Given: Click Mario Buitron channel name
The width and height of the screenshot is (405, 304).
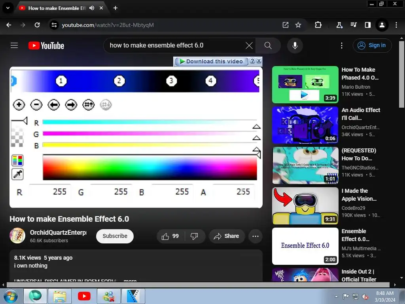Looking at the screenshot, I should click(x=356, y=87).
